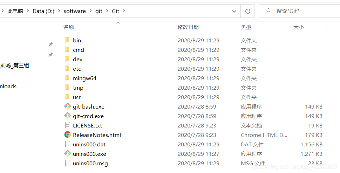340x173 pixels.
Task: Expand the chevron after software in path
Action: coord(91,11)
